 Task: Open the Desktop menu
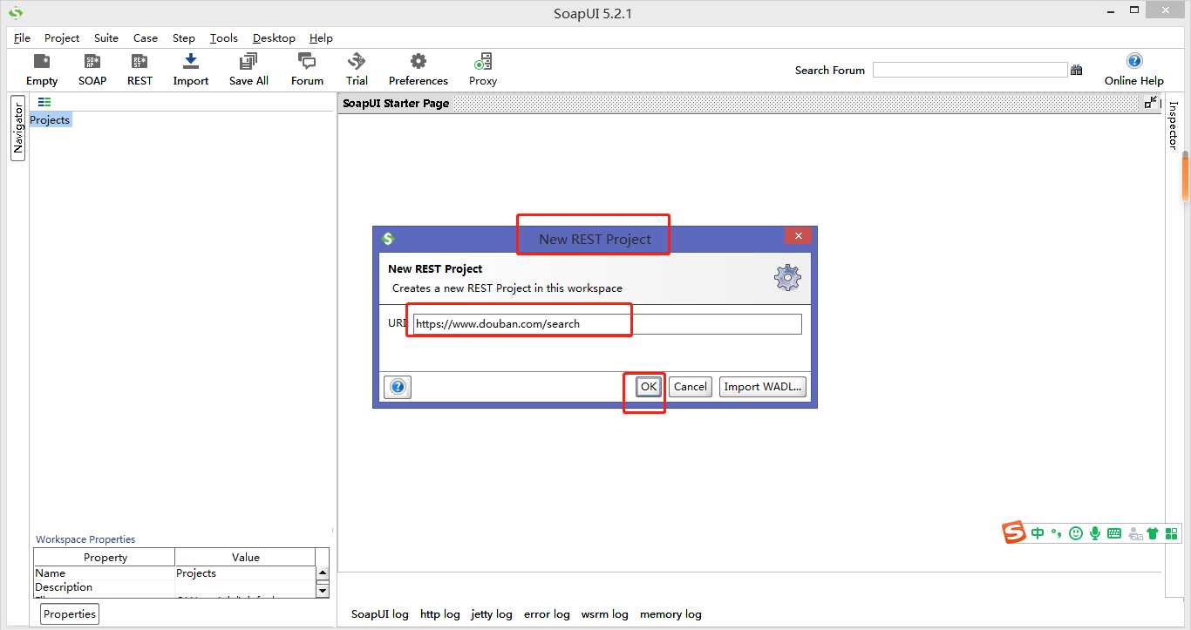tap(274, 38)
